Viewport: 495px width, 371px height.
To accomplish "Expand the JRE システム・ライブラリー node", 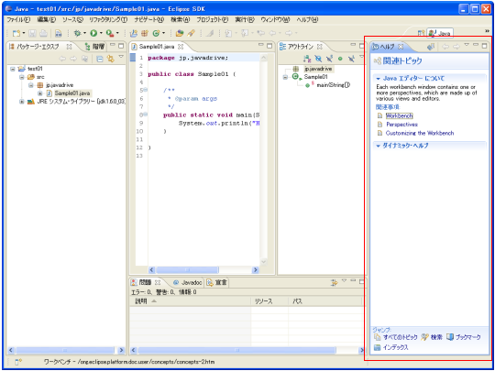I will 21,102.
